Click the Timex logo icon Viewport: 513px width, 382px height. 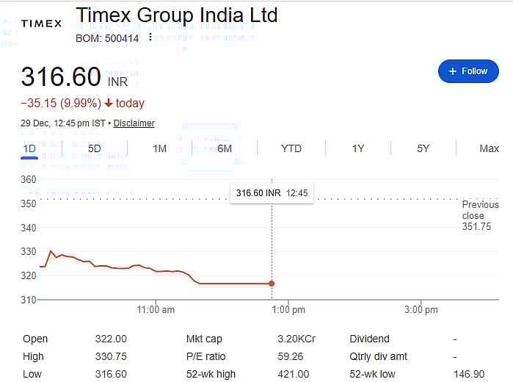coord(41,24)
